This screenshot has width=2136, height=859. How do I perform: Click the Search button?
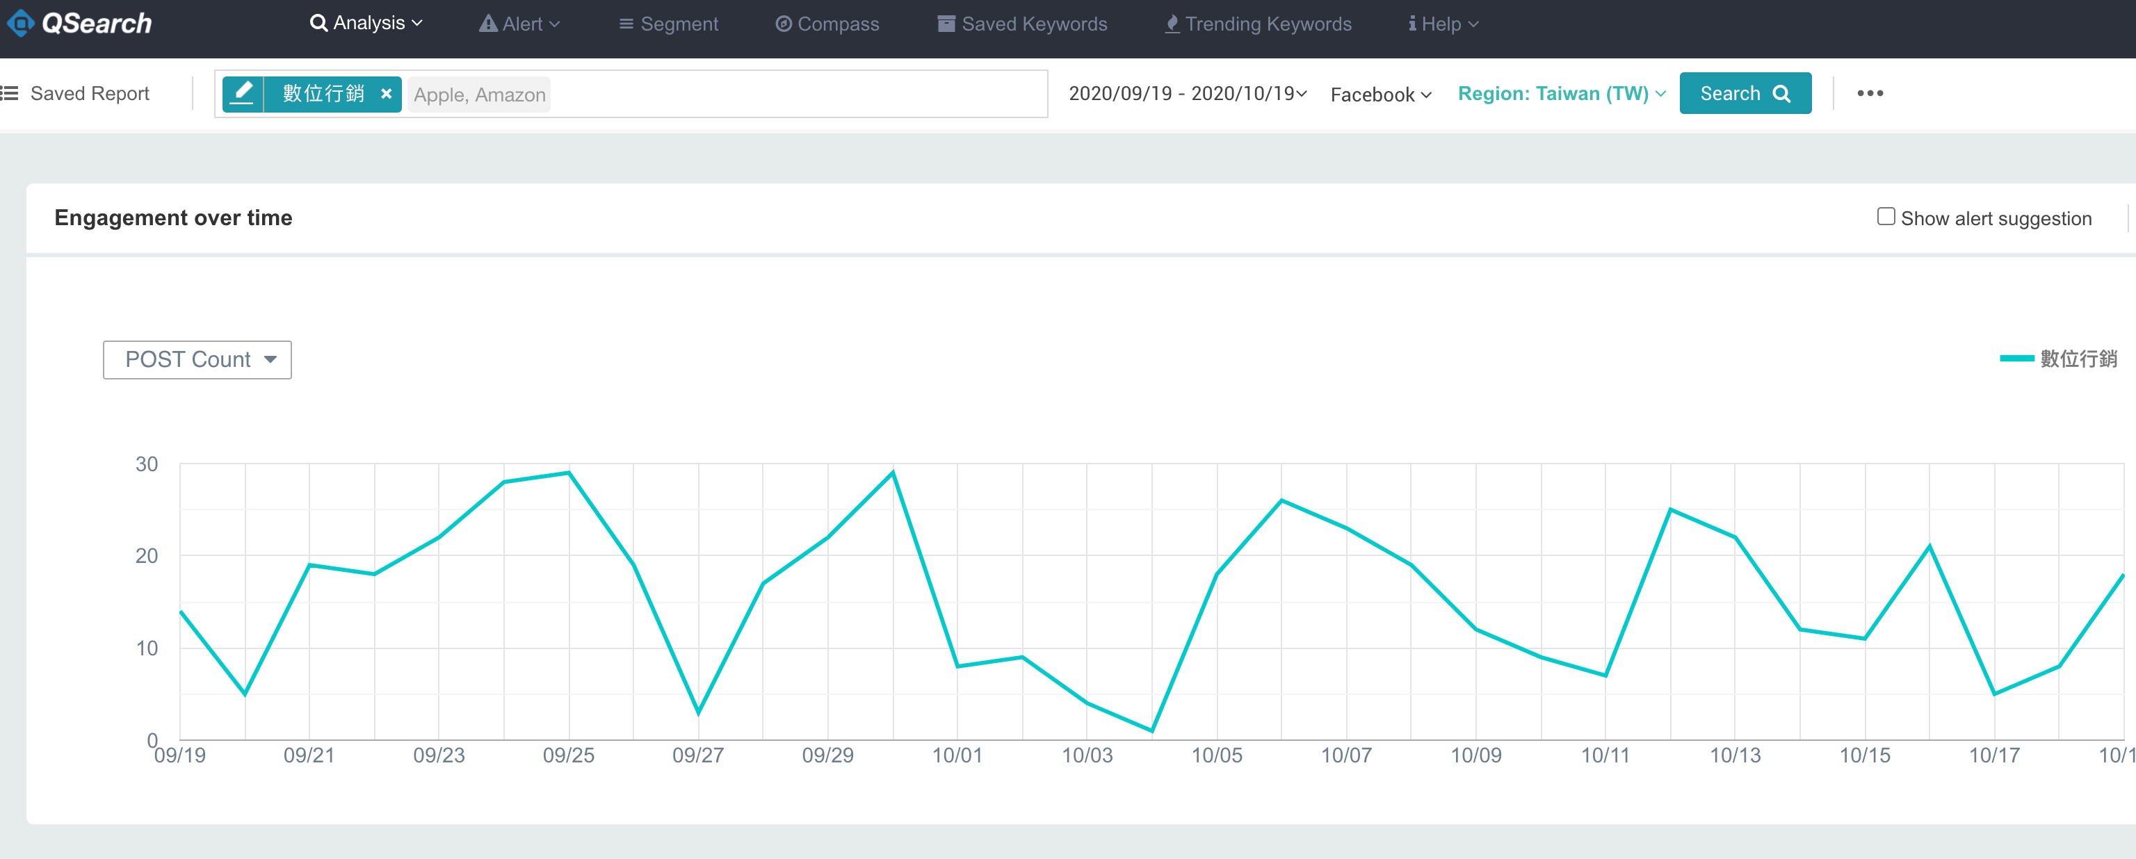point(1745,94)
